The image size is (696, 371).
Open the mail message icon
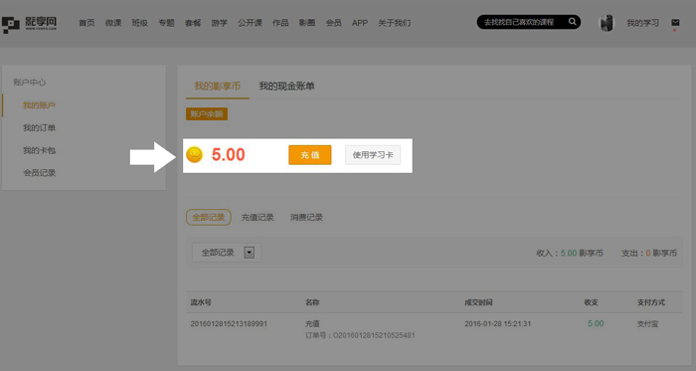(x=675, y=23)
